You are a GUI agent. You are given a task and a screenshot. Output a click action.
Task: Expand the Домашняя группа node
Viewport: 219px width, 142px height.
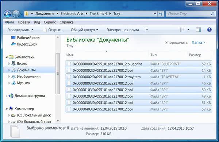point(7,96)
